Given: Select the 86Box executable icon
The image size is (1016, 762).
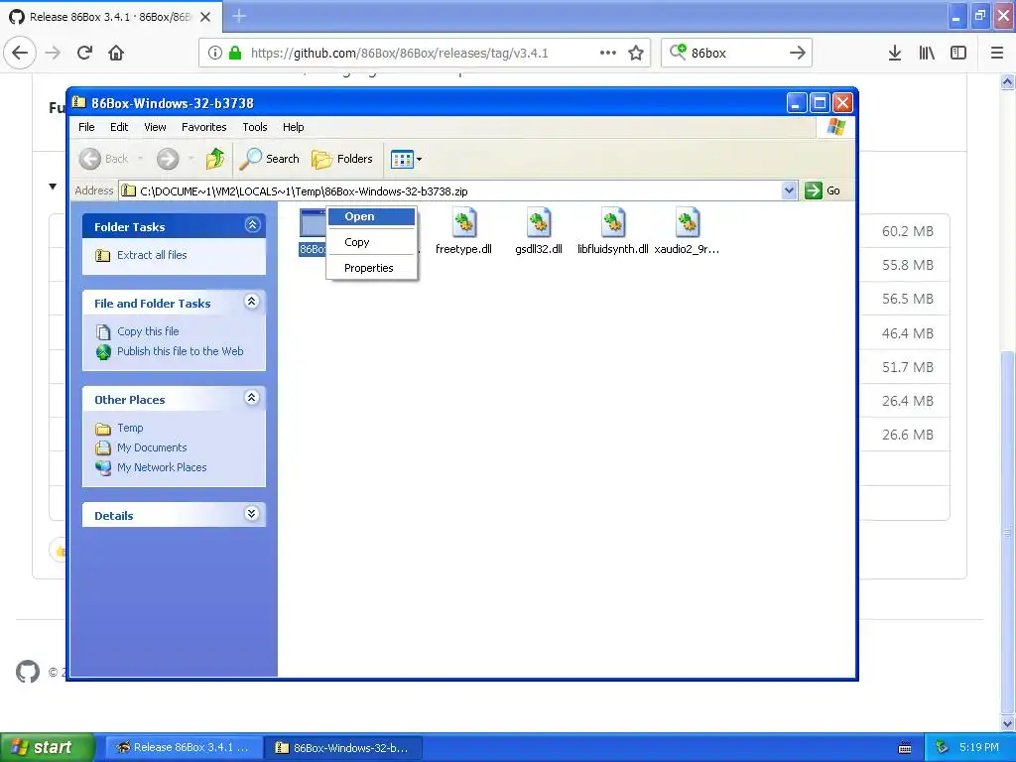Looking at the screenshot, I should point(313,223).
